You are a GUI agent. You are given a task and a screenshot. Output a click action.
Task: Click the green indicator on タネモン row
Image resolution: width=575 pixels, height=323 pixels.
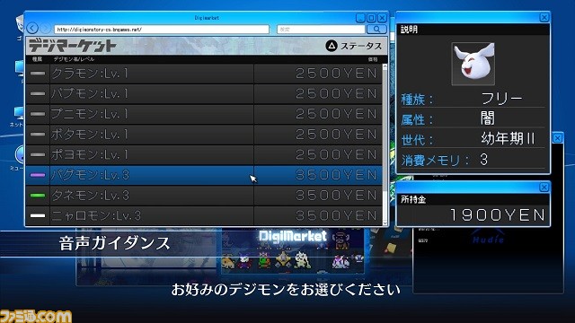[x=38, y=196]
